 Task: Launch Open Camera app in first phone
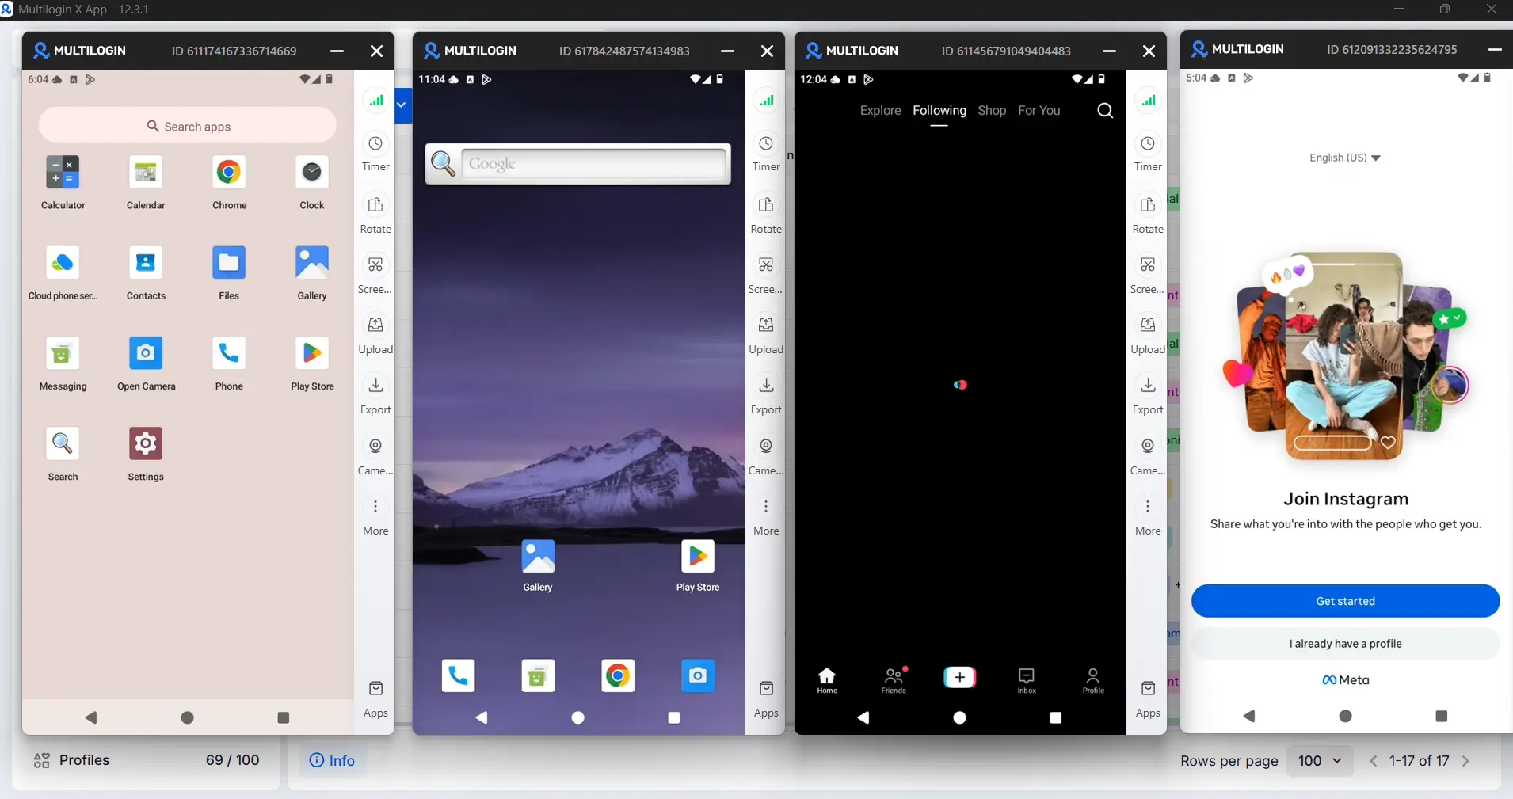pyautogui.click(x=146, y=364)
